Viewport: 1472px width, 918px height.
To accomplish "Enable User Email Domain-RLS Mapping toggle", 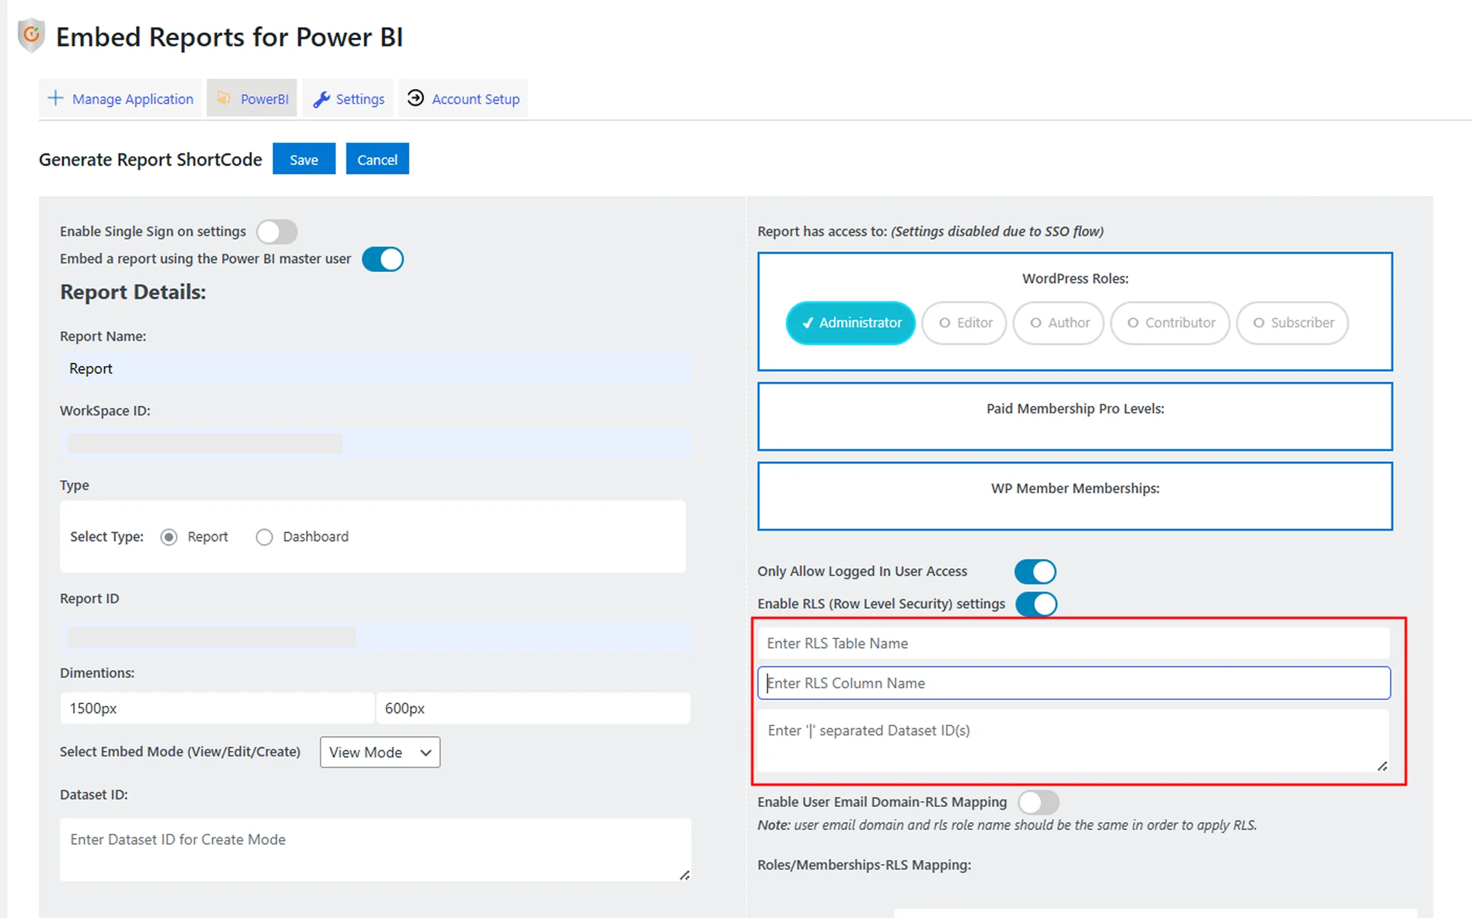I will [1038, 802].
